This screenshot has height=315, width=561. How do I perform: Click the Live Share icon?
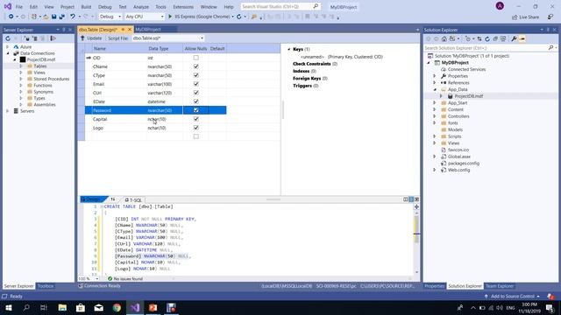pos(515,17)
